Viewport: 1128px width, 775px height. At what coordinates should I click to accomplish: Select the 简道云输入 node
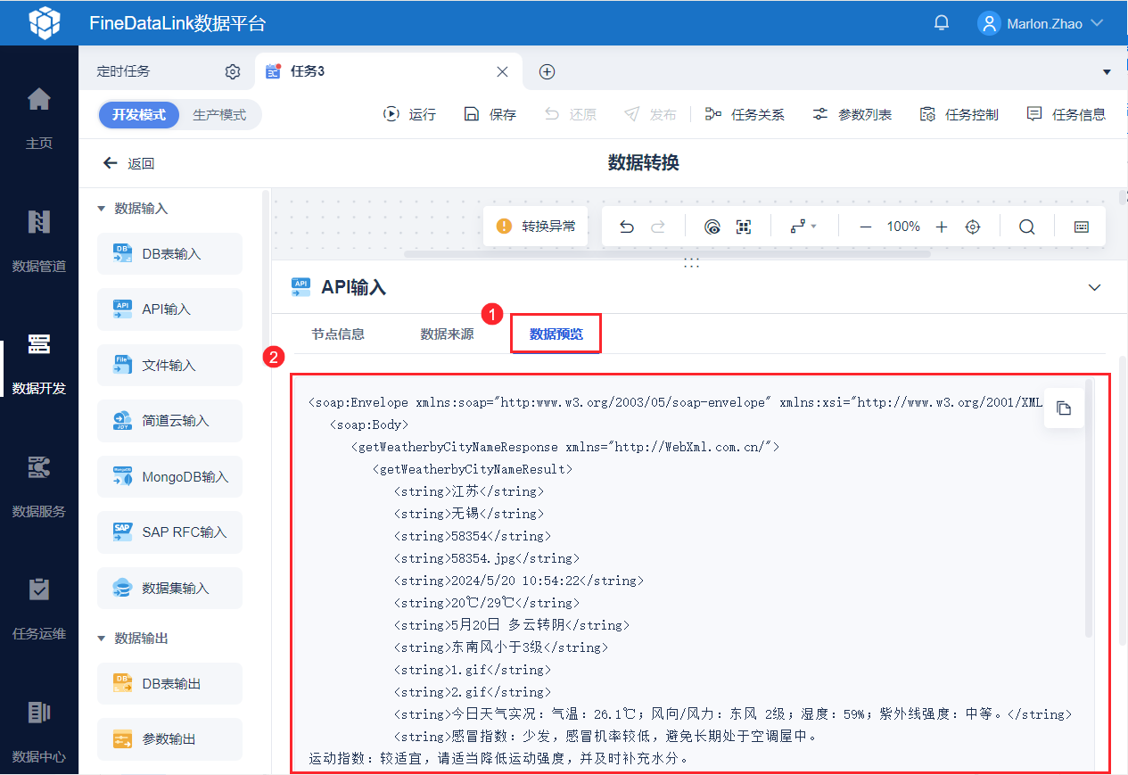point(169,420)
